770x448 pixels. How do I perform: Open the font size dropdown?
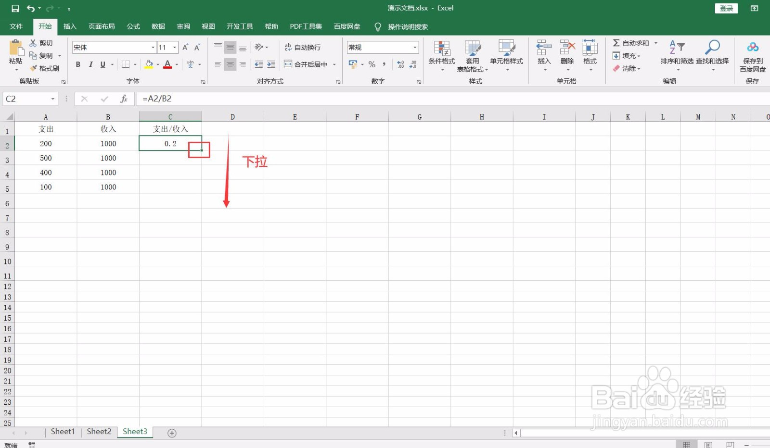pyautogui.click(x=175, y=48)
